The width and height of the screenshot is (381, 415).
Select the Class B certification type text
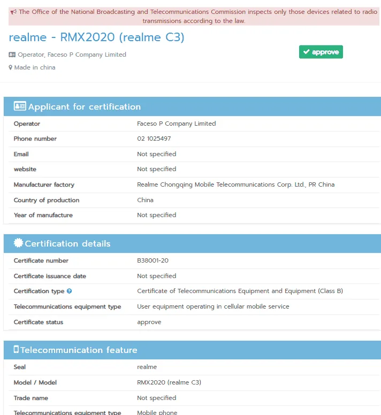[x=240, y=291]
